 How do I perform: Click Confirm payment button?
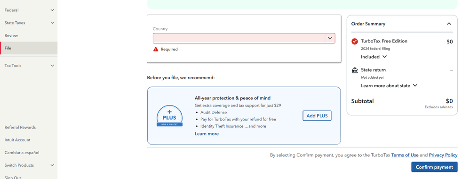pyautogui.click(x=434, y=167)
